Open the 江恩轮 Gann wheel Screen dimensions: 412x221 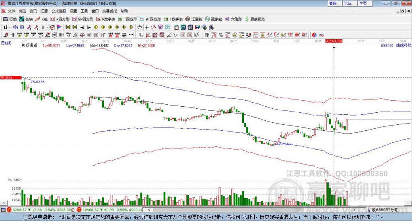(x=194, y=19)
